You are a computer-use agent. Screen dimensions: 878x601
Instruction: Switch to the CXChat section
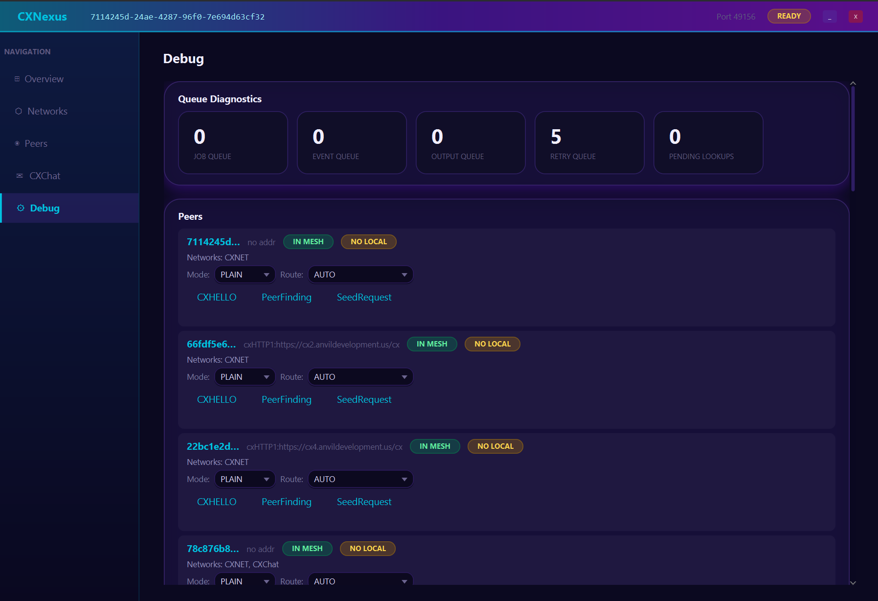[69, 176]
